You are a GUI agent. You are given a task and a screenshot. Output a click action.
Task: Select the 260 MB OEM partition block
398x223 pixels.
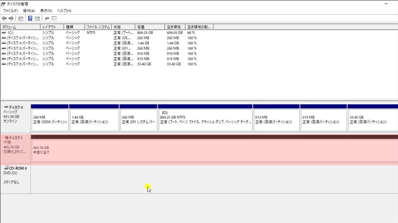(50, 118)
